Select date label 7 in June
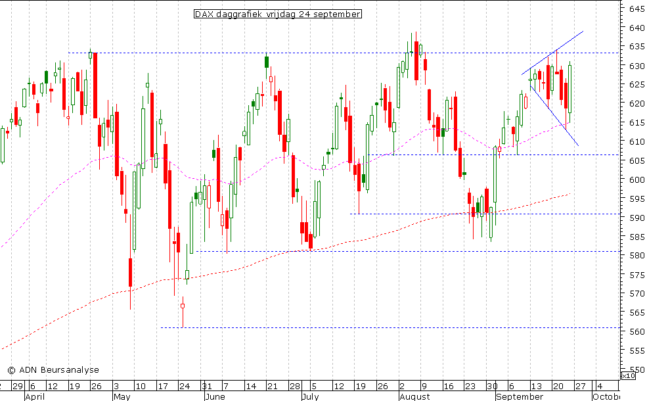Image resolution: width=647 pixels, height=401 pixels. click(226, 386)
